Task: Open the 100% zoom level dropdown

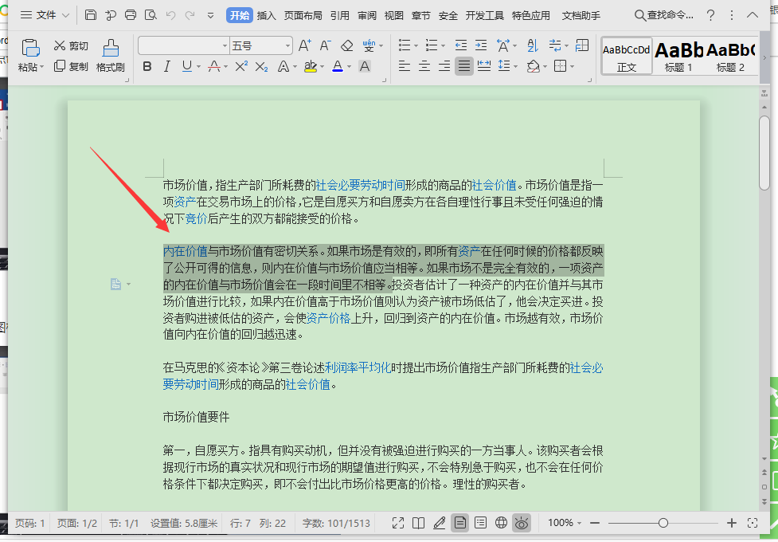Action: tap(565, 523)
